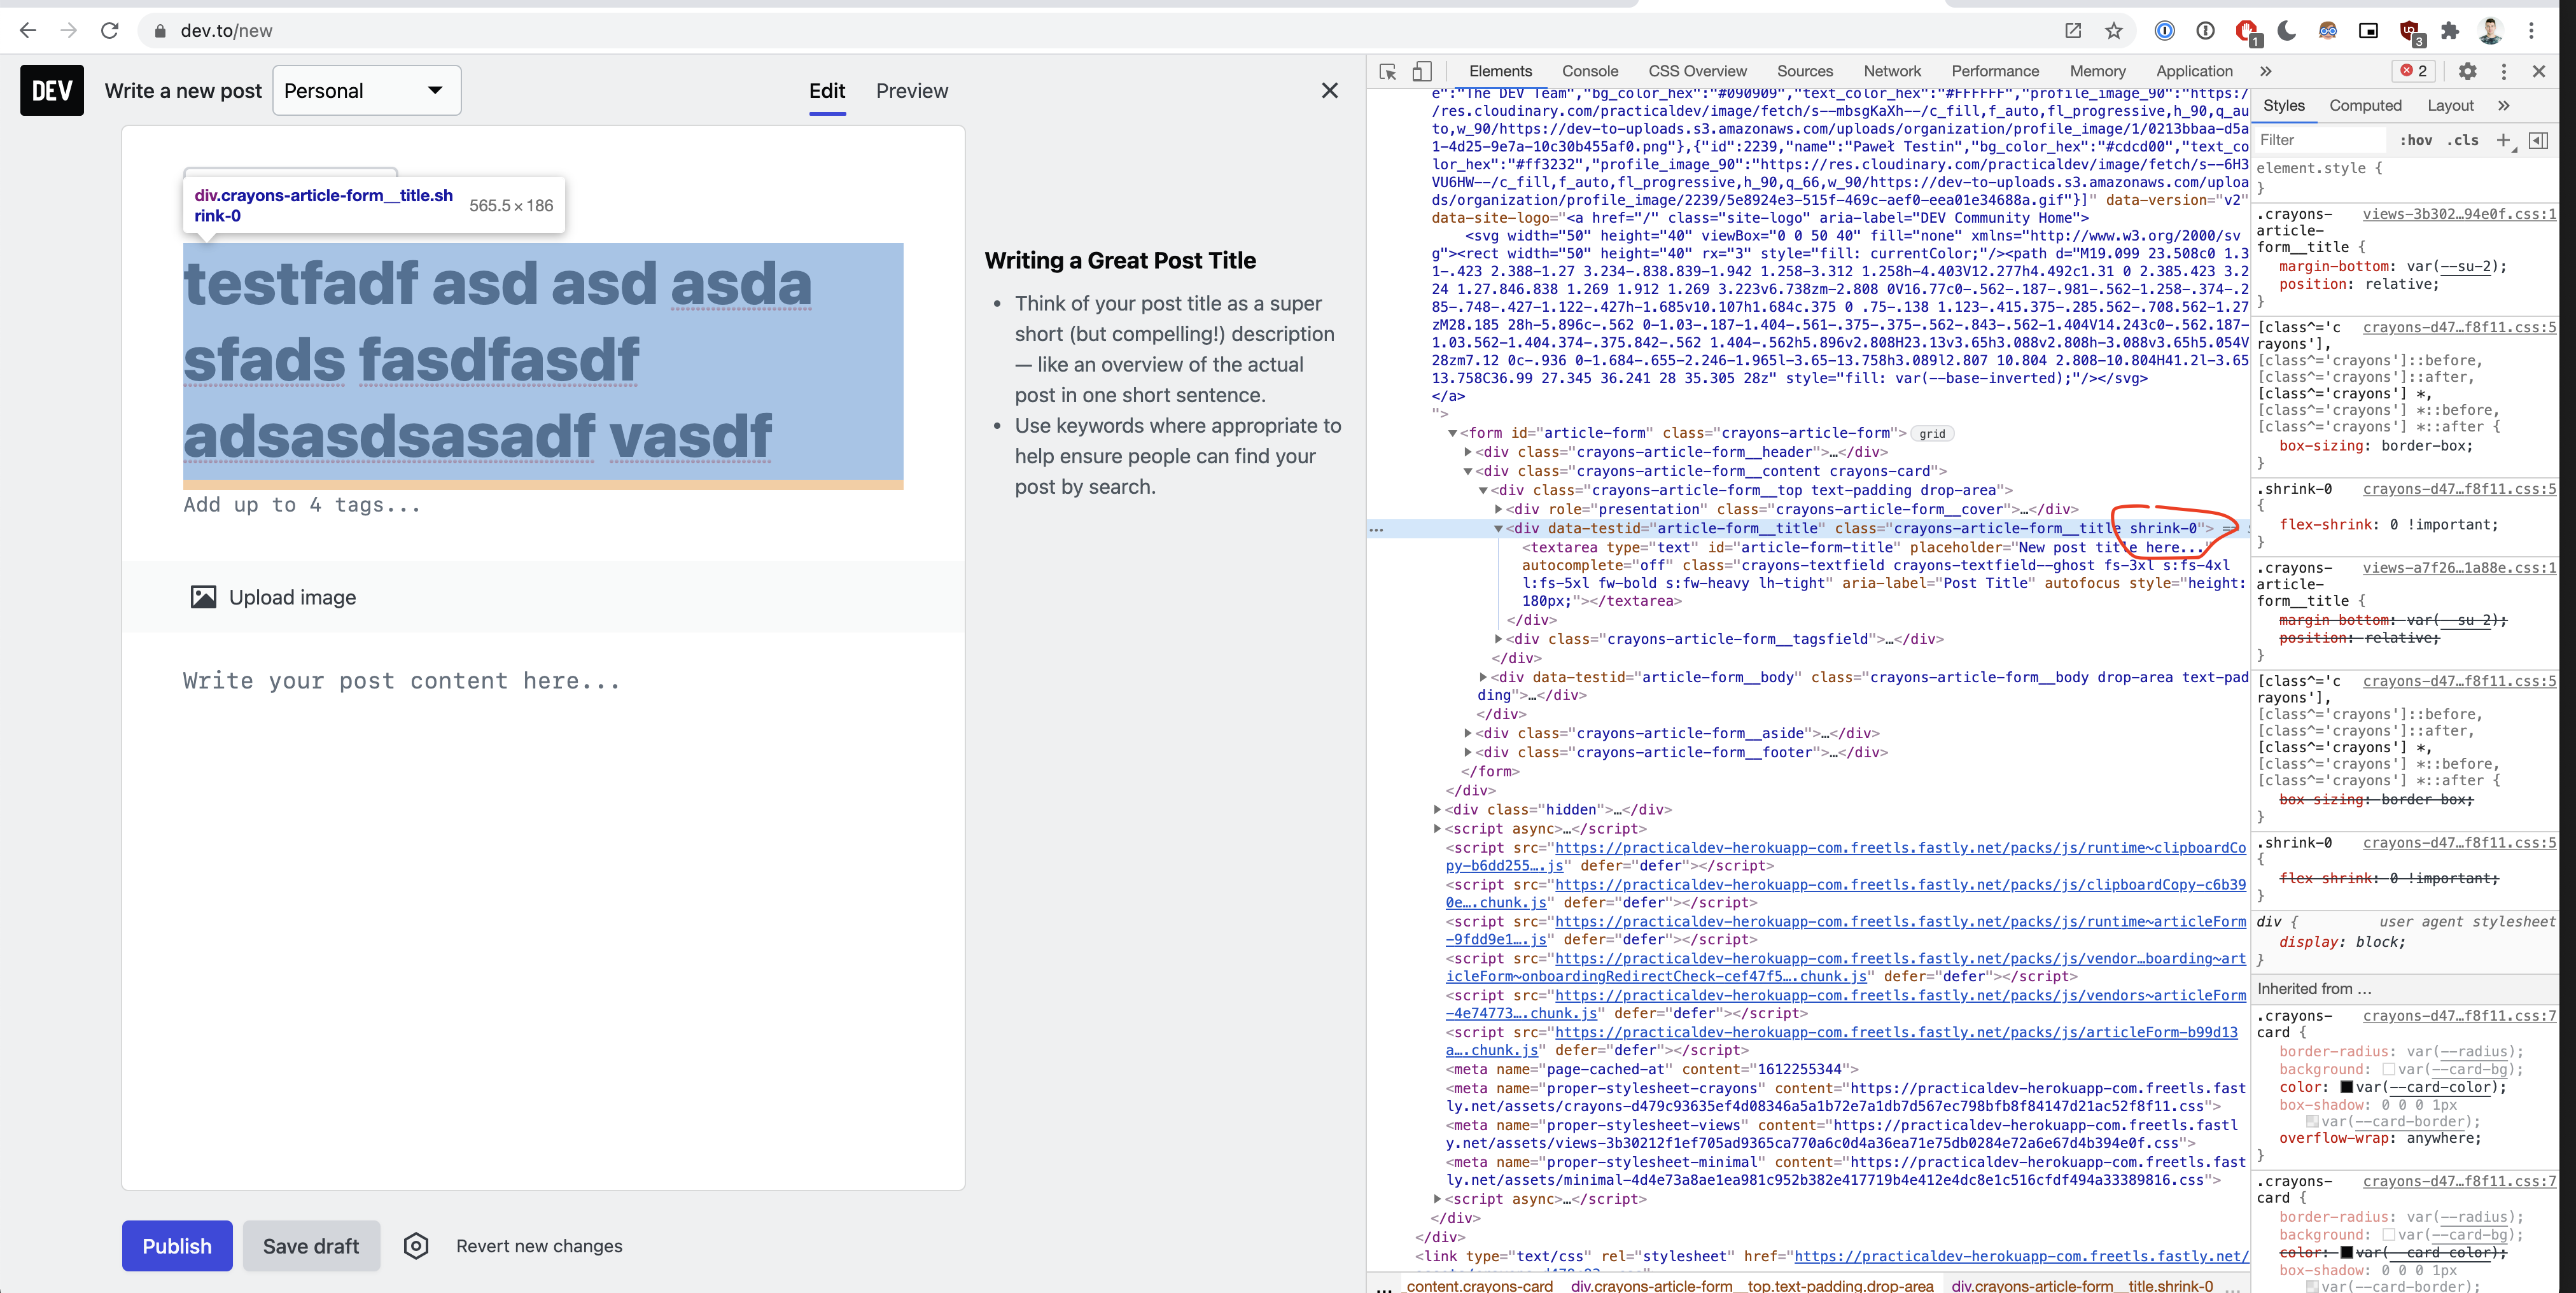Click the Publish button

click(177, 1246)
